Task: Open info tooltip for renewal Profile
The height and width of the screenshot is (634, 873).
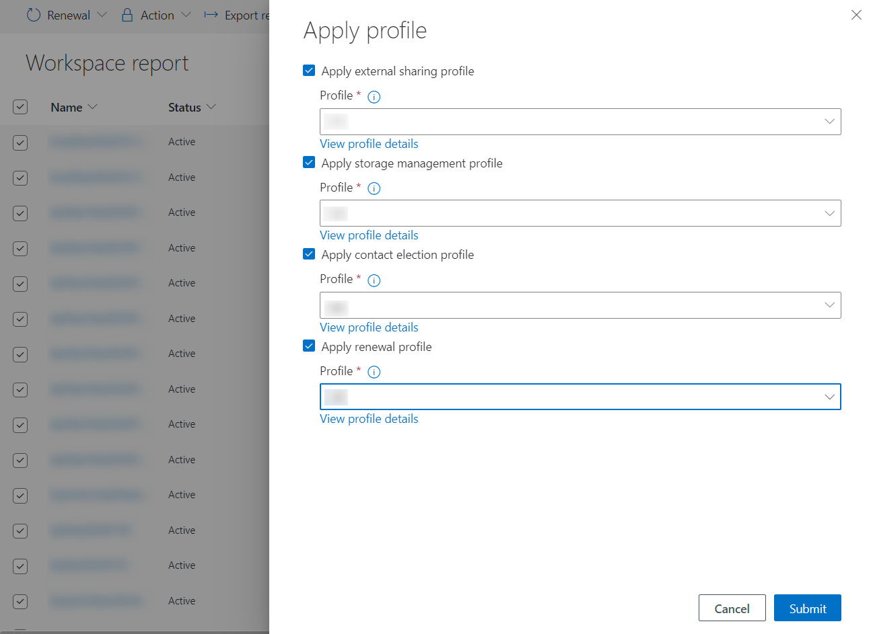Action: pyautogui.click(x=374, y=371)
